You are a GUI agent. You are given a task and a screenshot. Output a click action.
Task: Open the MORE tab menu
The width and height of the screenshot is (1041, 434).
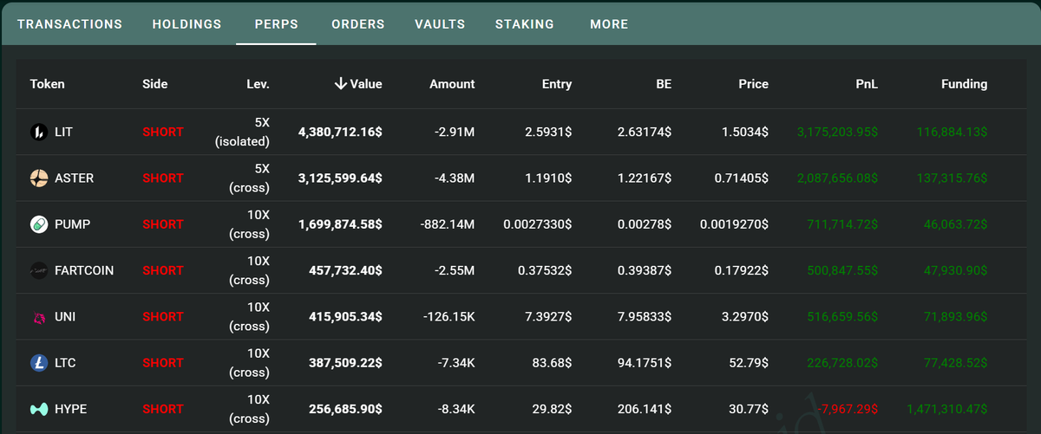[x=609, y=24]
